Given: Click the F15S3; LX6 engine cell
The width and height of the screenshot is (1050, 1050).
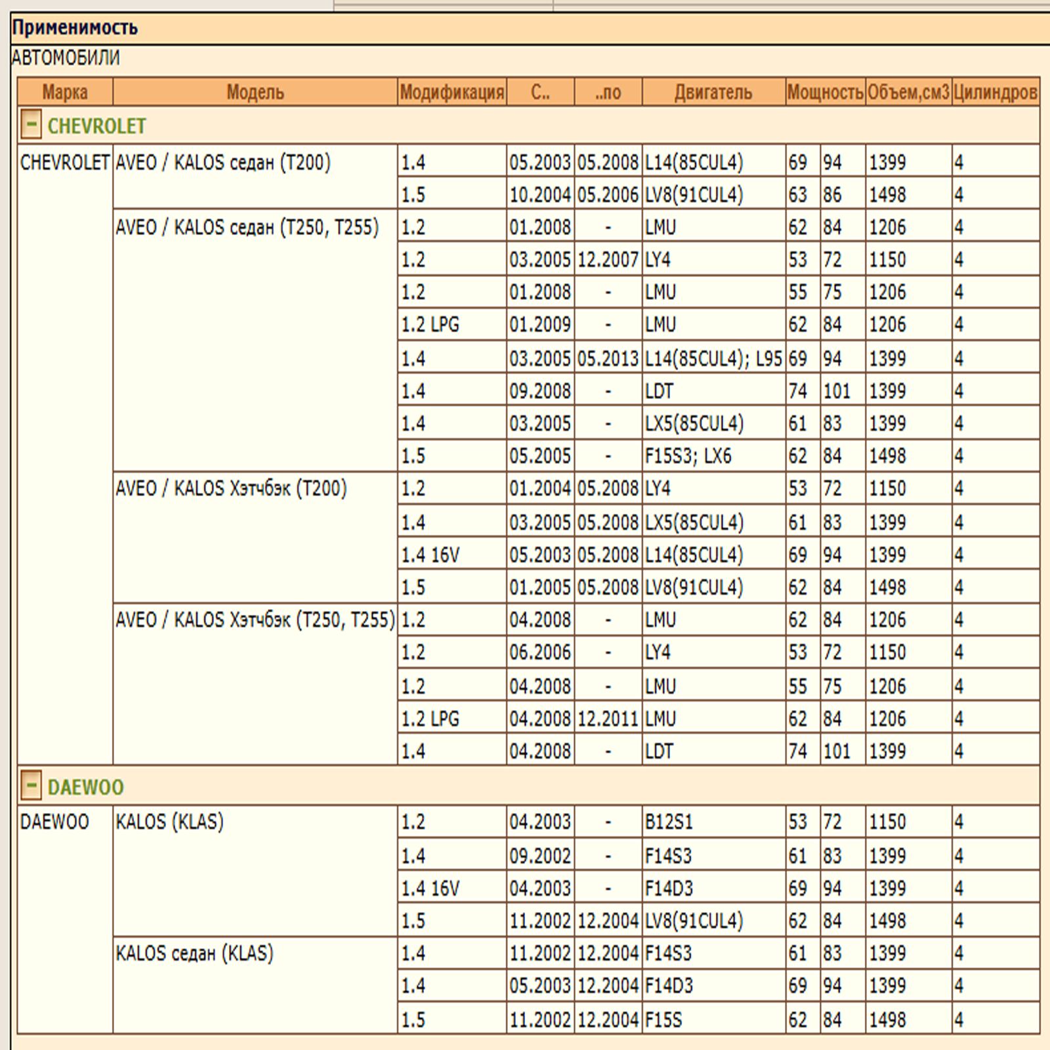Looking at the screenshot, I should click(x=688, y=455).
